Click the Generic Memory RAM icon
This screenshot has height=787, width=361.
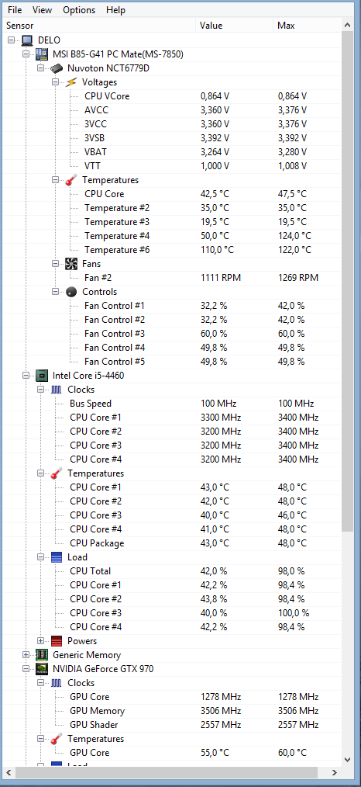[x=42, y=654]
